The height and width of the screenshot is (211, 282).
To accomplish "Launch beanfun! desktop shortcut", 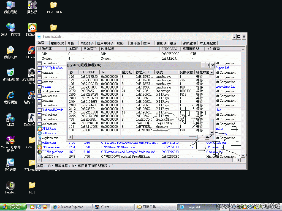I will (x=10, y=185).
